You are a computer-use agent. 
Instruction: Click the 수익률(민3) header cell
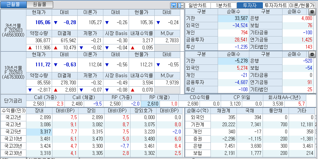[x=13, y=111]
